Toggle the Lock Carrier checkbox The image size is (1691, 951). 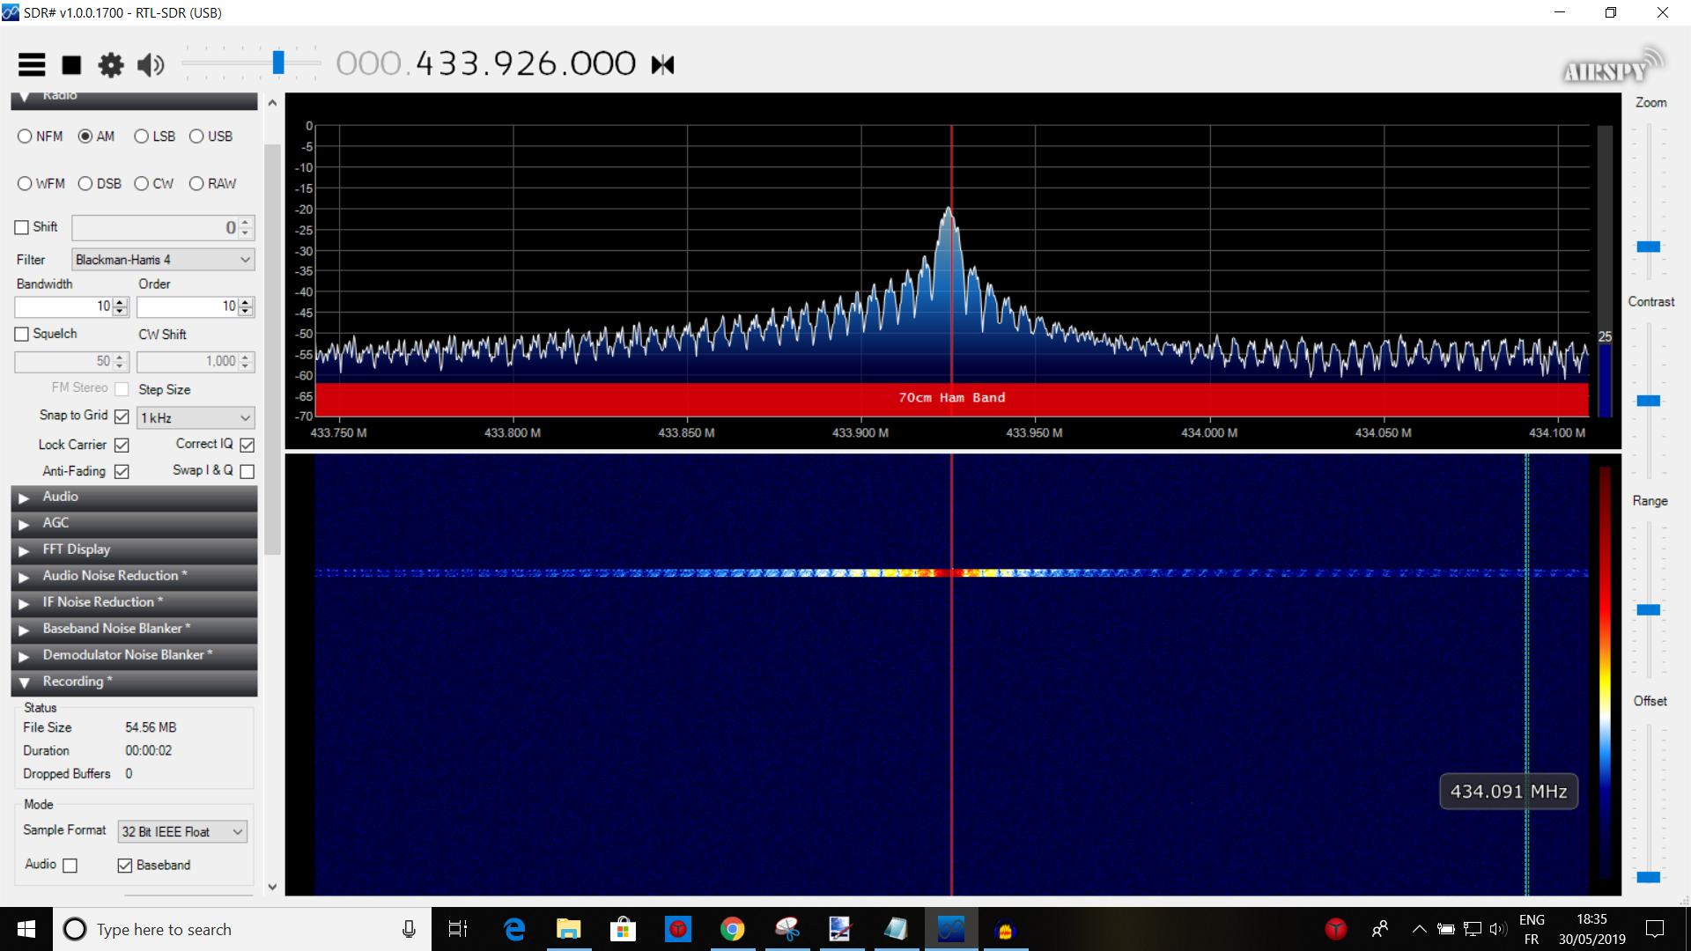[122, 446]
